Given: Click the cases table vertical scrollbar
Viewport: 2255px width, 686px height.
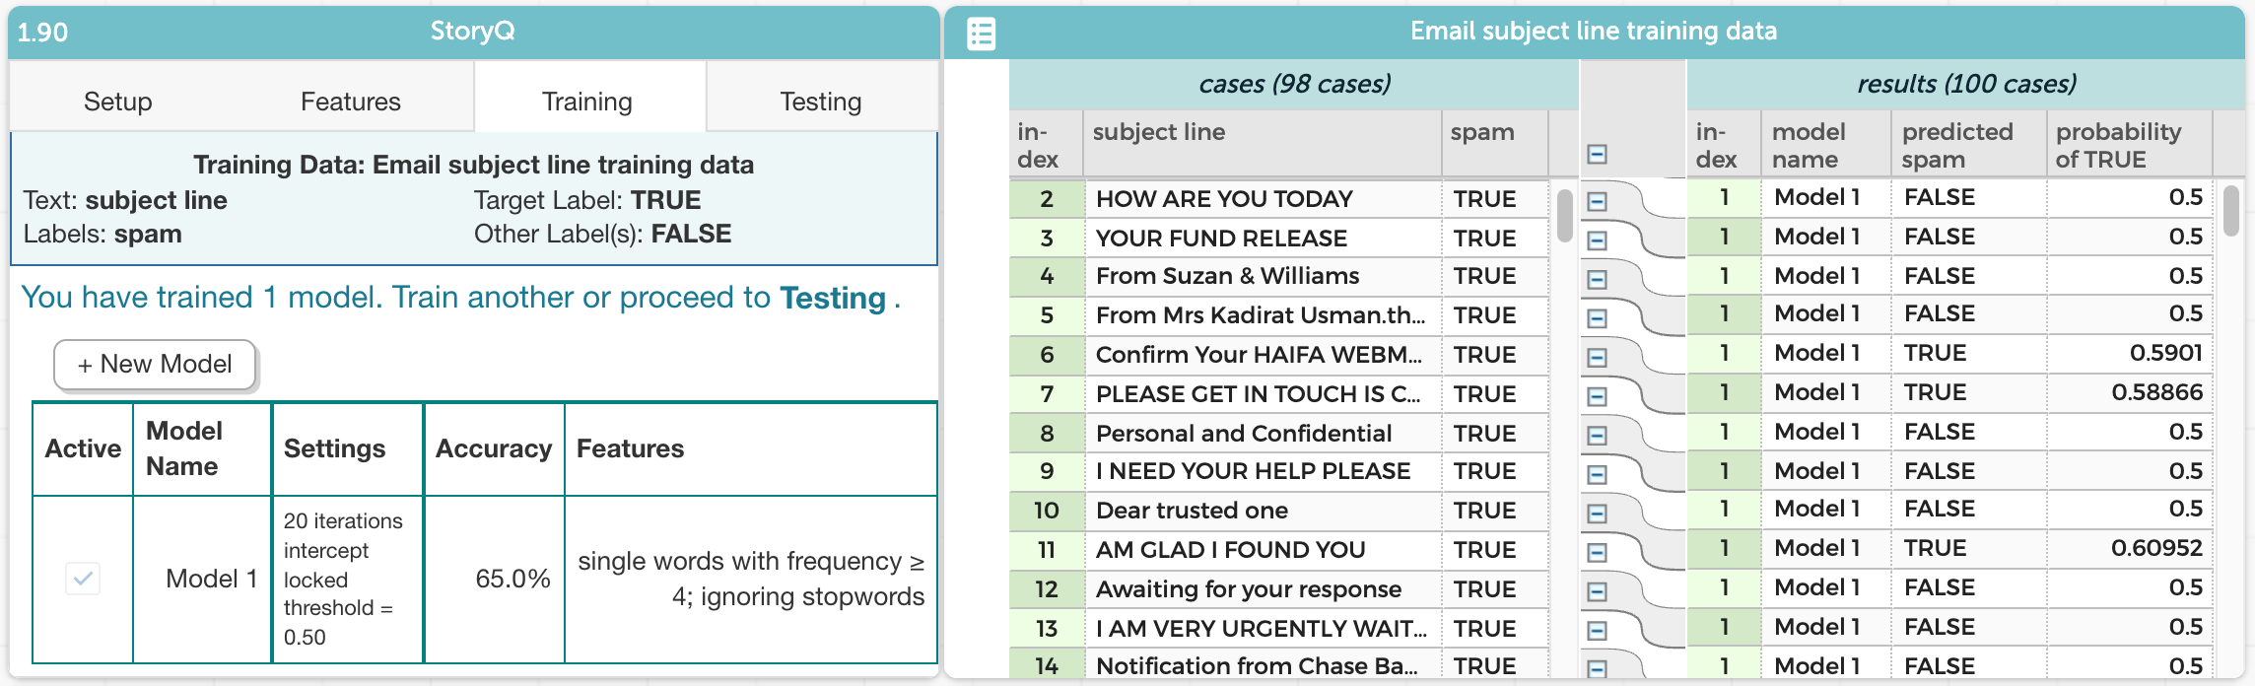Looking at the screenshot, I should point(1564,217).
